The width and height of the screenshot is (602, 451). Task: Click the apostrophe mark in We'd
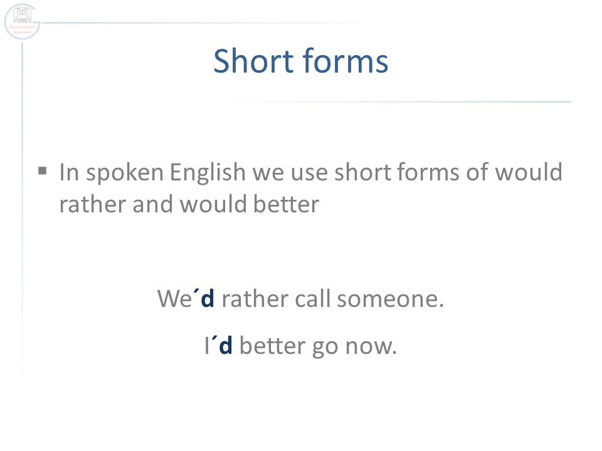196,293
